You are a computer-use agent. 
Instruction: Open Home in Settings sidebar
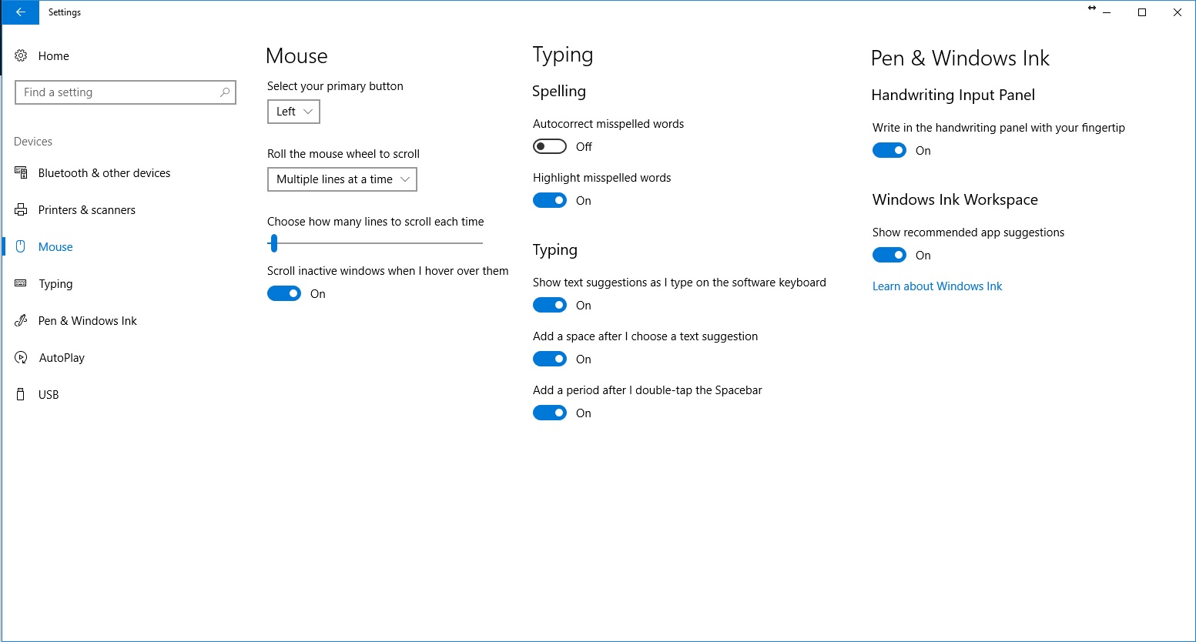(54, 55)
